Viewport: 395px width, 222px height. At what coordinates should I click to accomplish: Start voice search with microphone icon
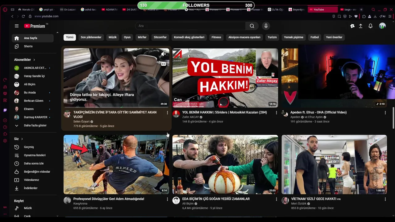(266, 26)
